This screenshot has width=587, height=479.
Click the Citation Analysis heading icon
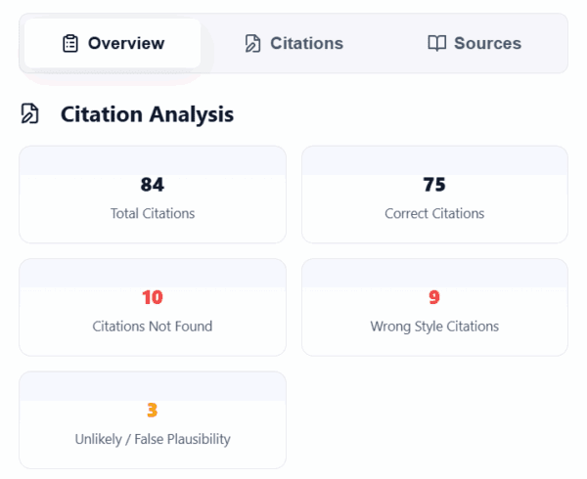pos(29,114)
